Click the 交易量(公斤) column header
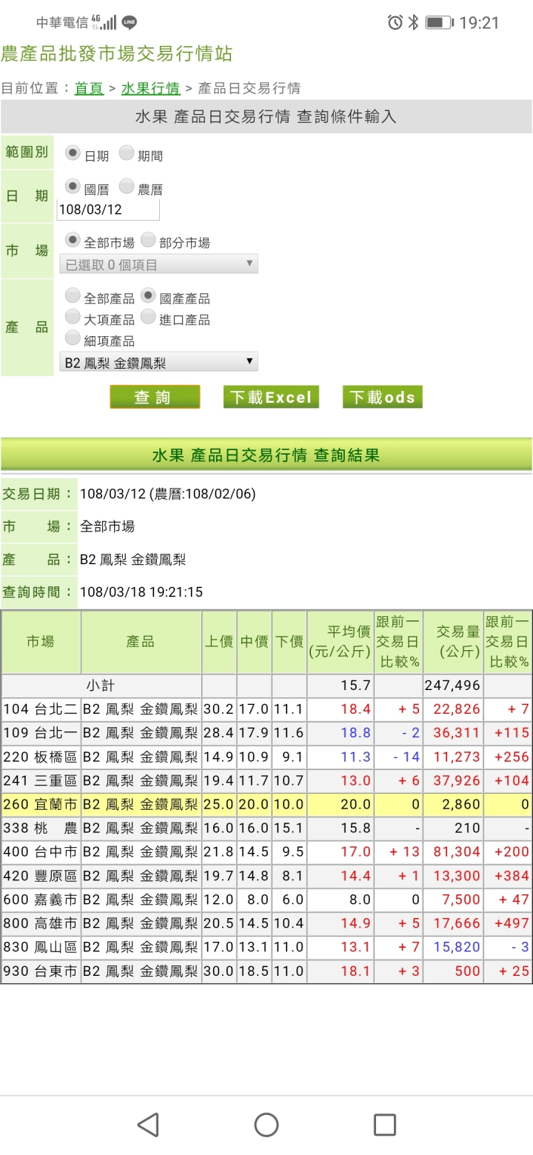 (453, 642)
